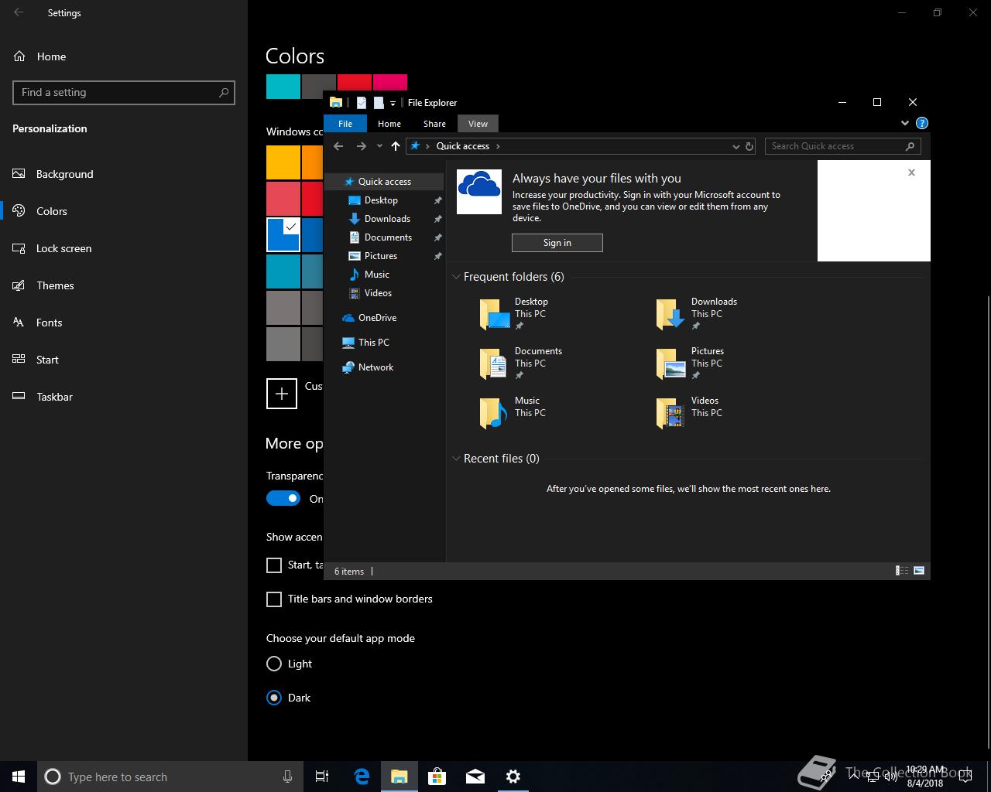Pick the red recent color swatch

coord(354,82)
